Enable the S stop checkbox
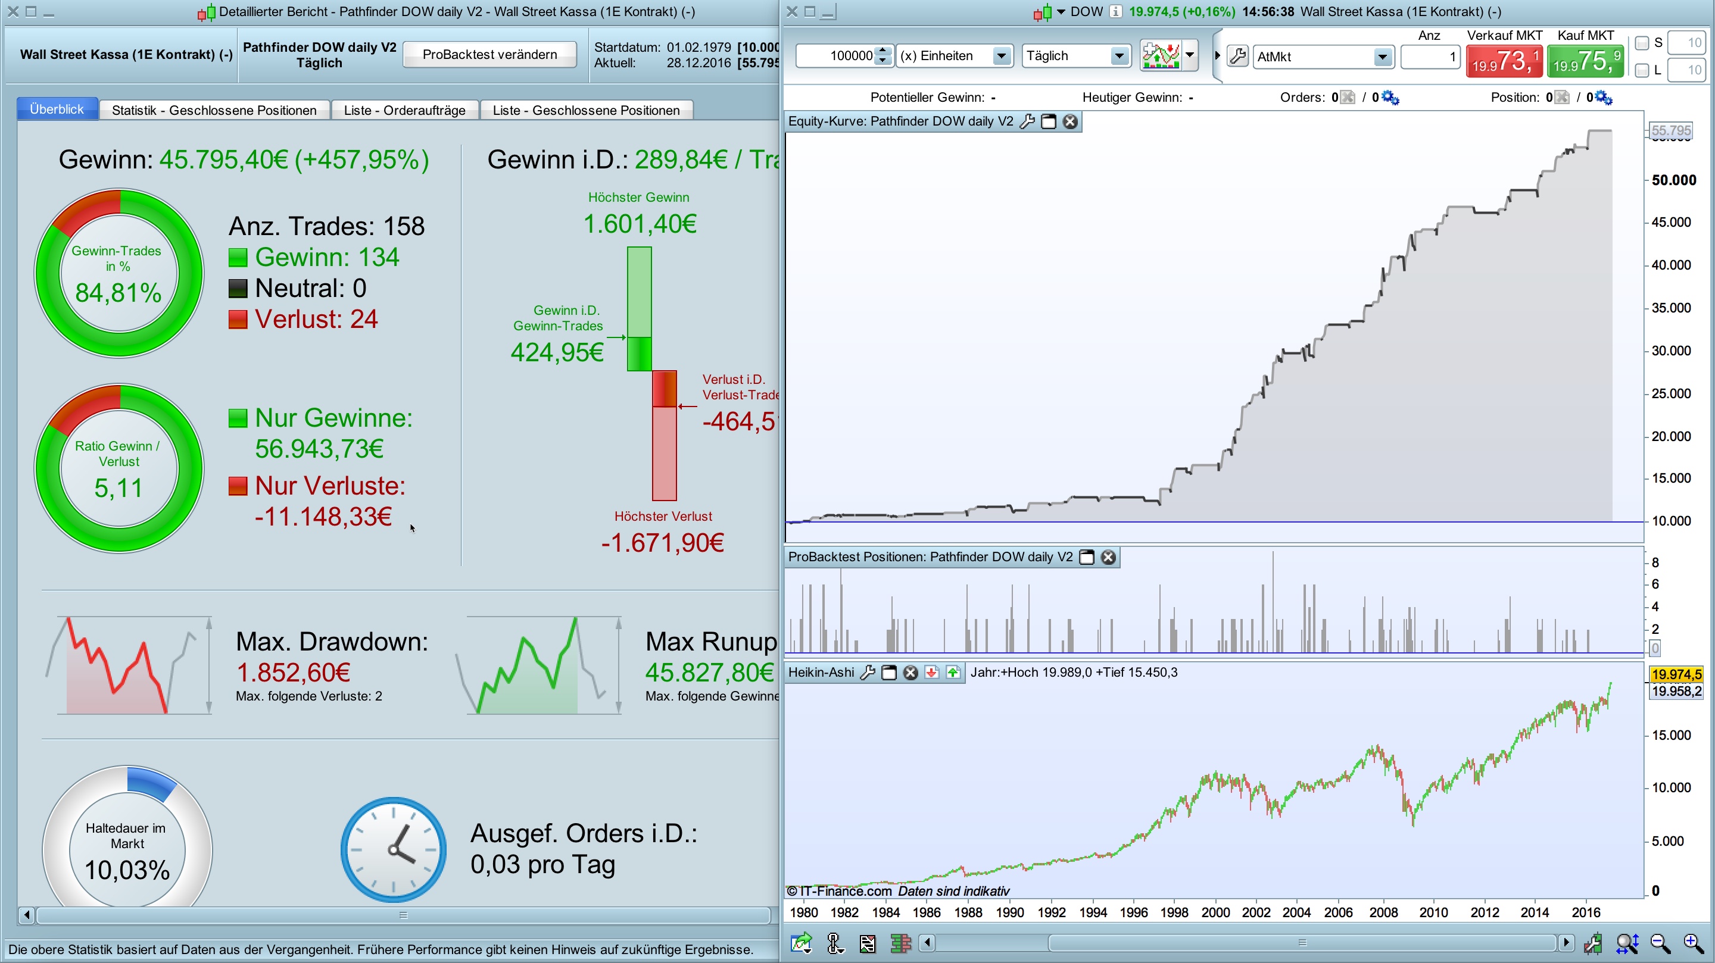This screenshot has width=1715, height=963. pos(1642,43)
